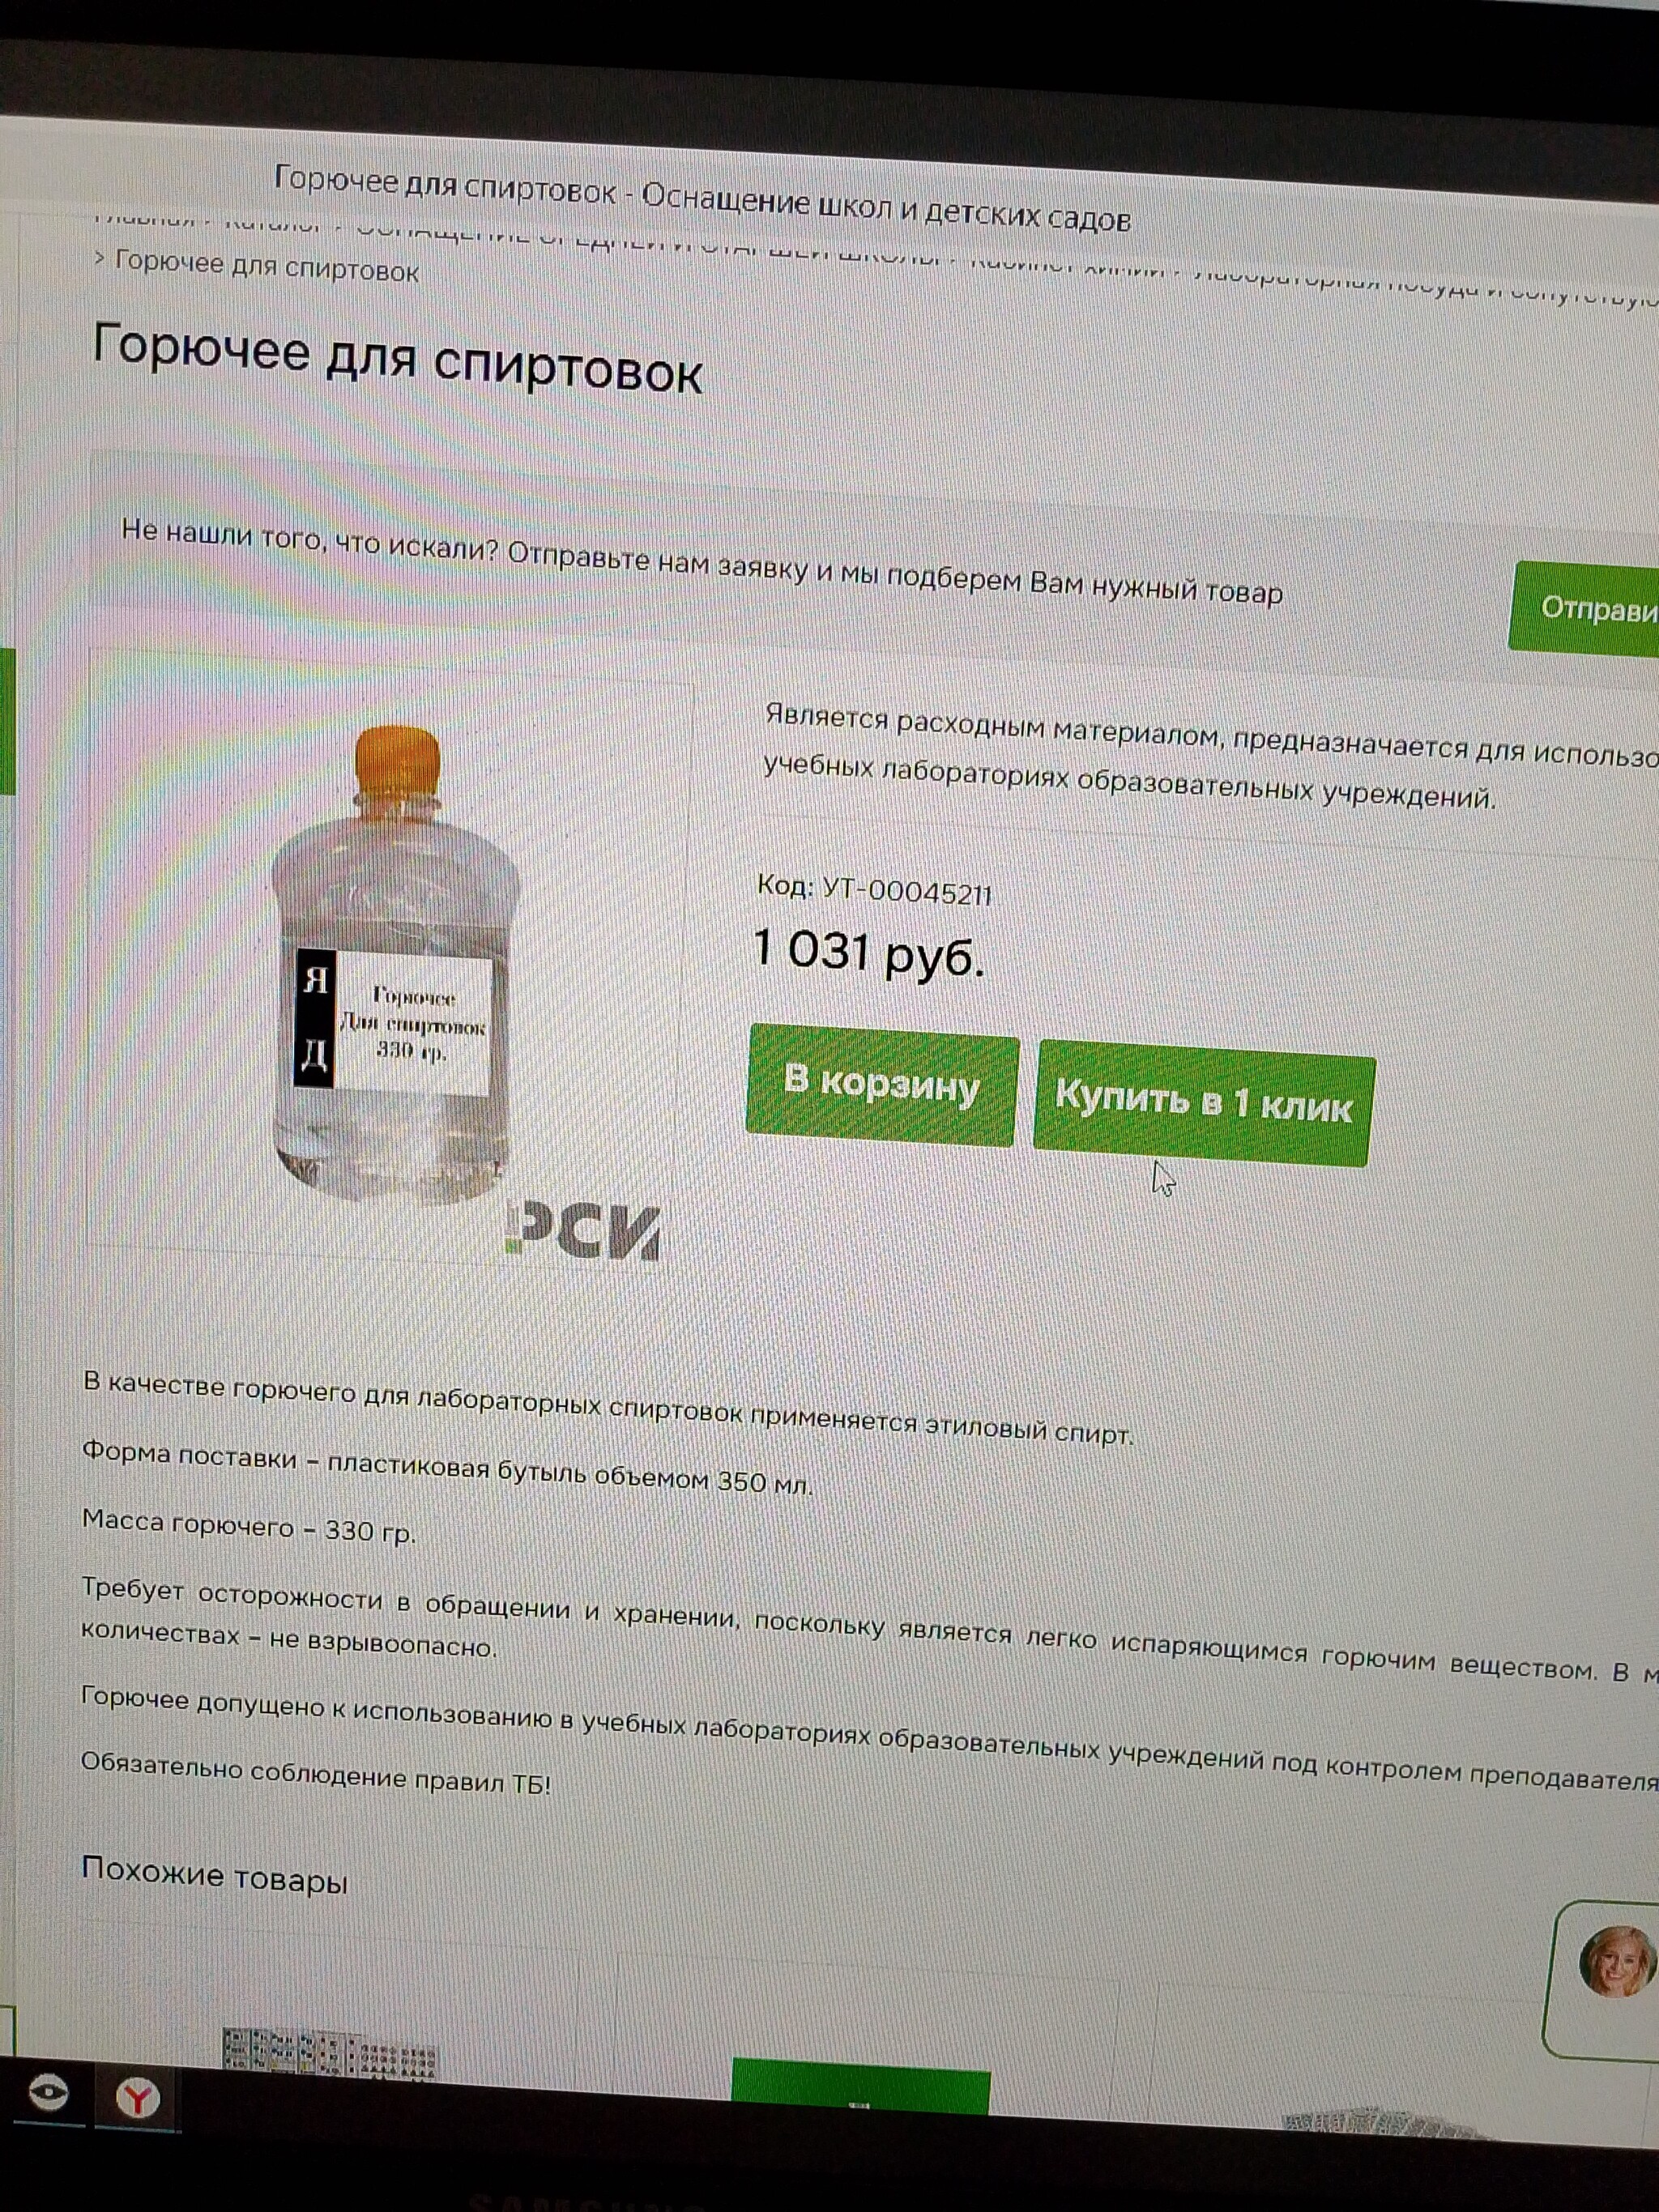The image size is (1659, 2212).
Task: Click the РСИ logo watermark
Action: [x=583, y=1230]
